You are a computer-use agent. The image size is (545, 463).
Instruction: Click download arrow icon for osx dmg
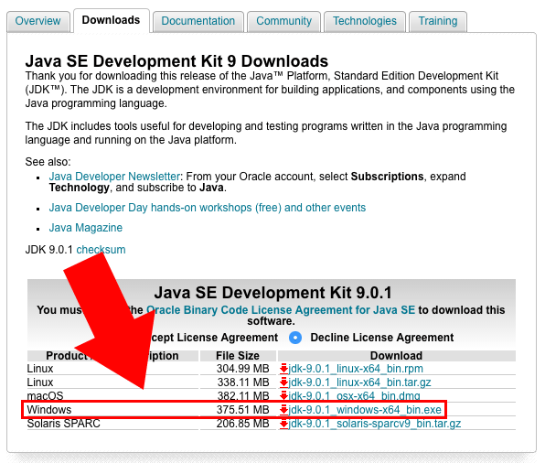pyautogui.click(x=283, y=396)
